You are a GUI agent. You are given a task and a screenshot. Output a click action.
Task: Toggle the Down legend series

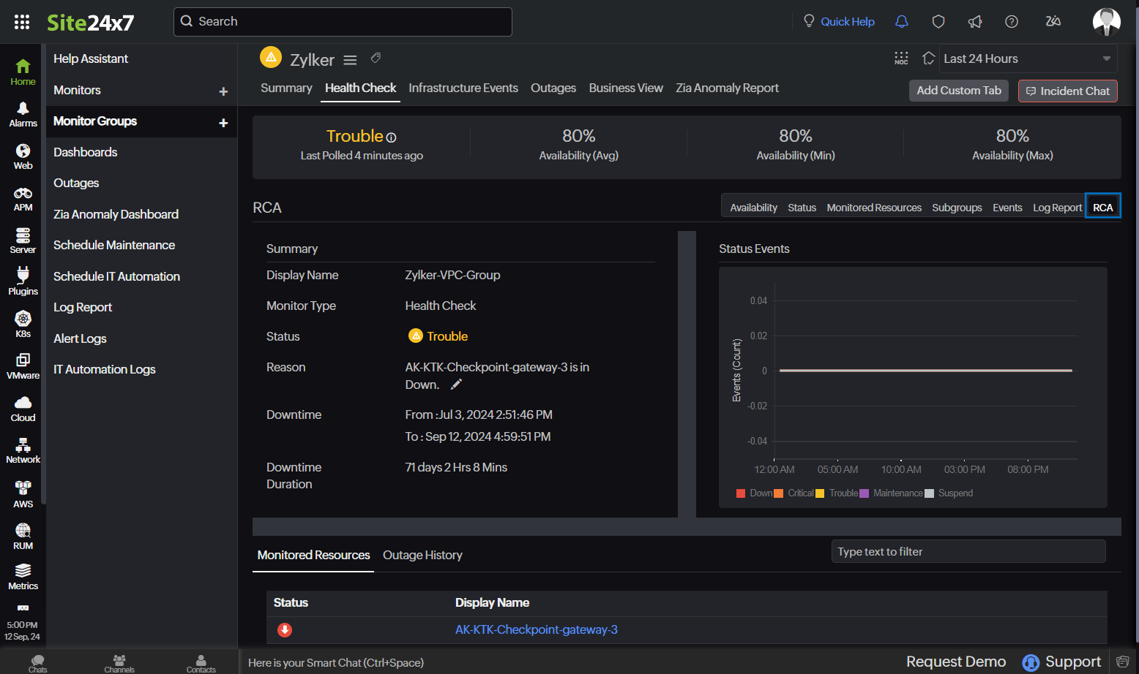click(x=755, y=493)
